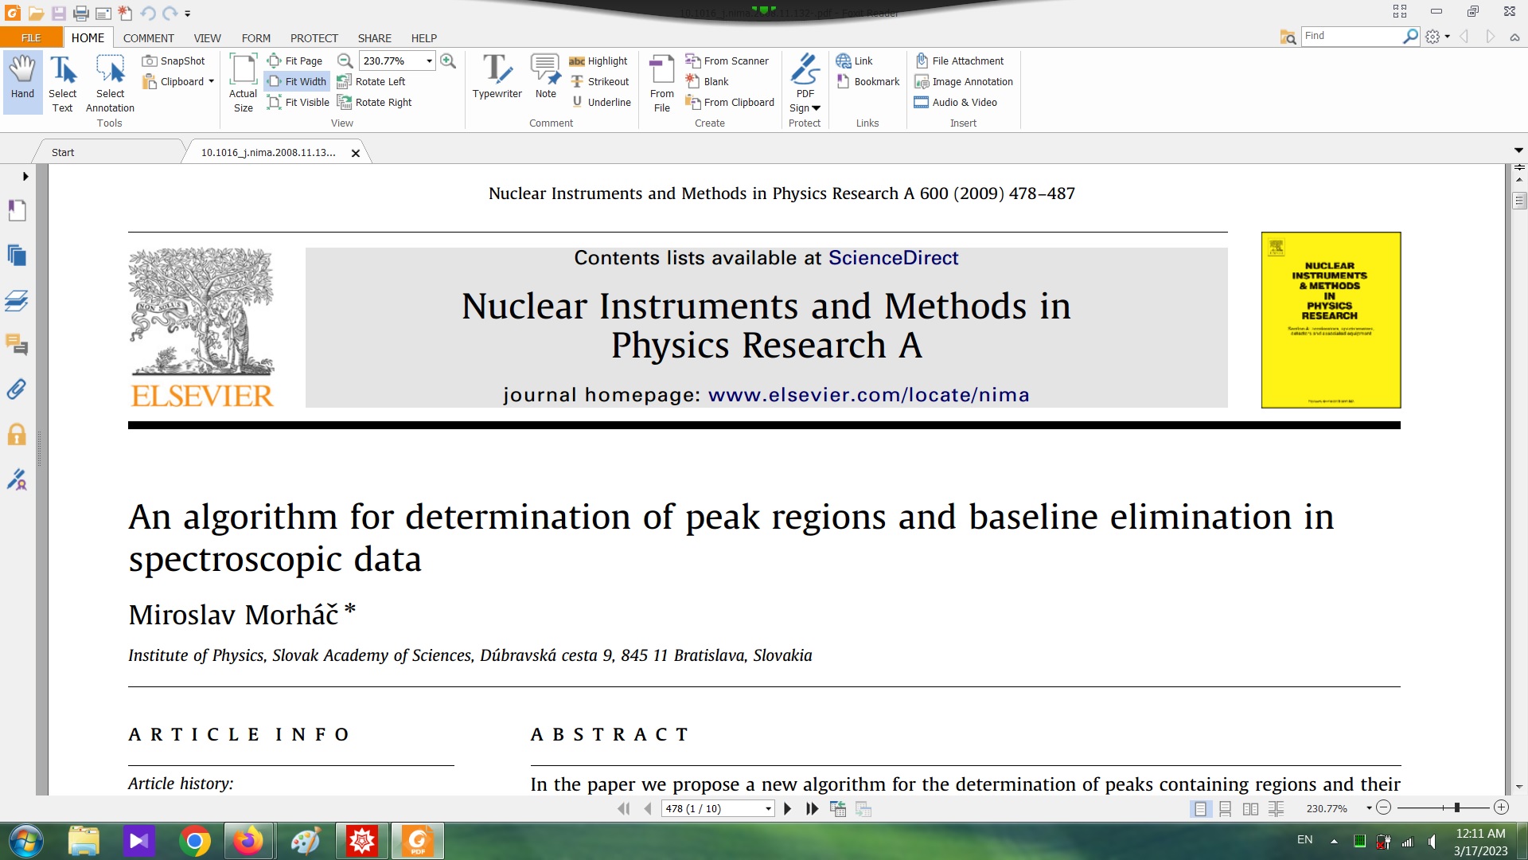Viewport: 1528px width, 860px height.
Task: Open the quick access toolbar customize arrow
Action: (x=188, y=14)
